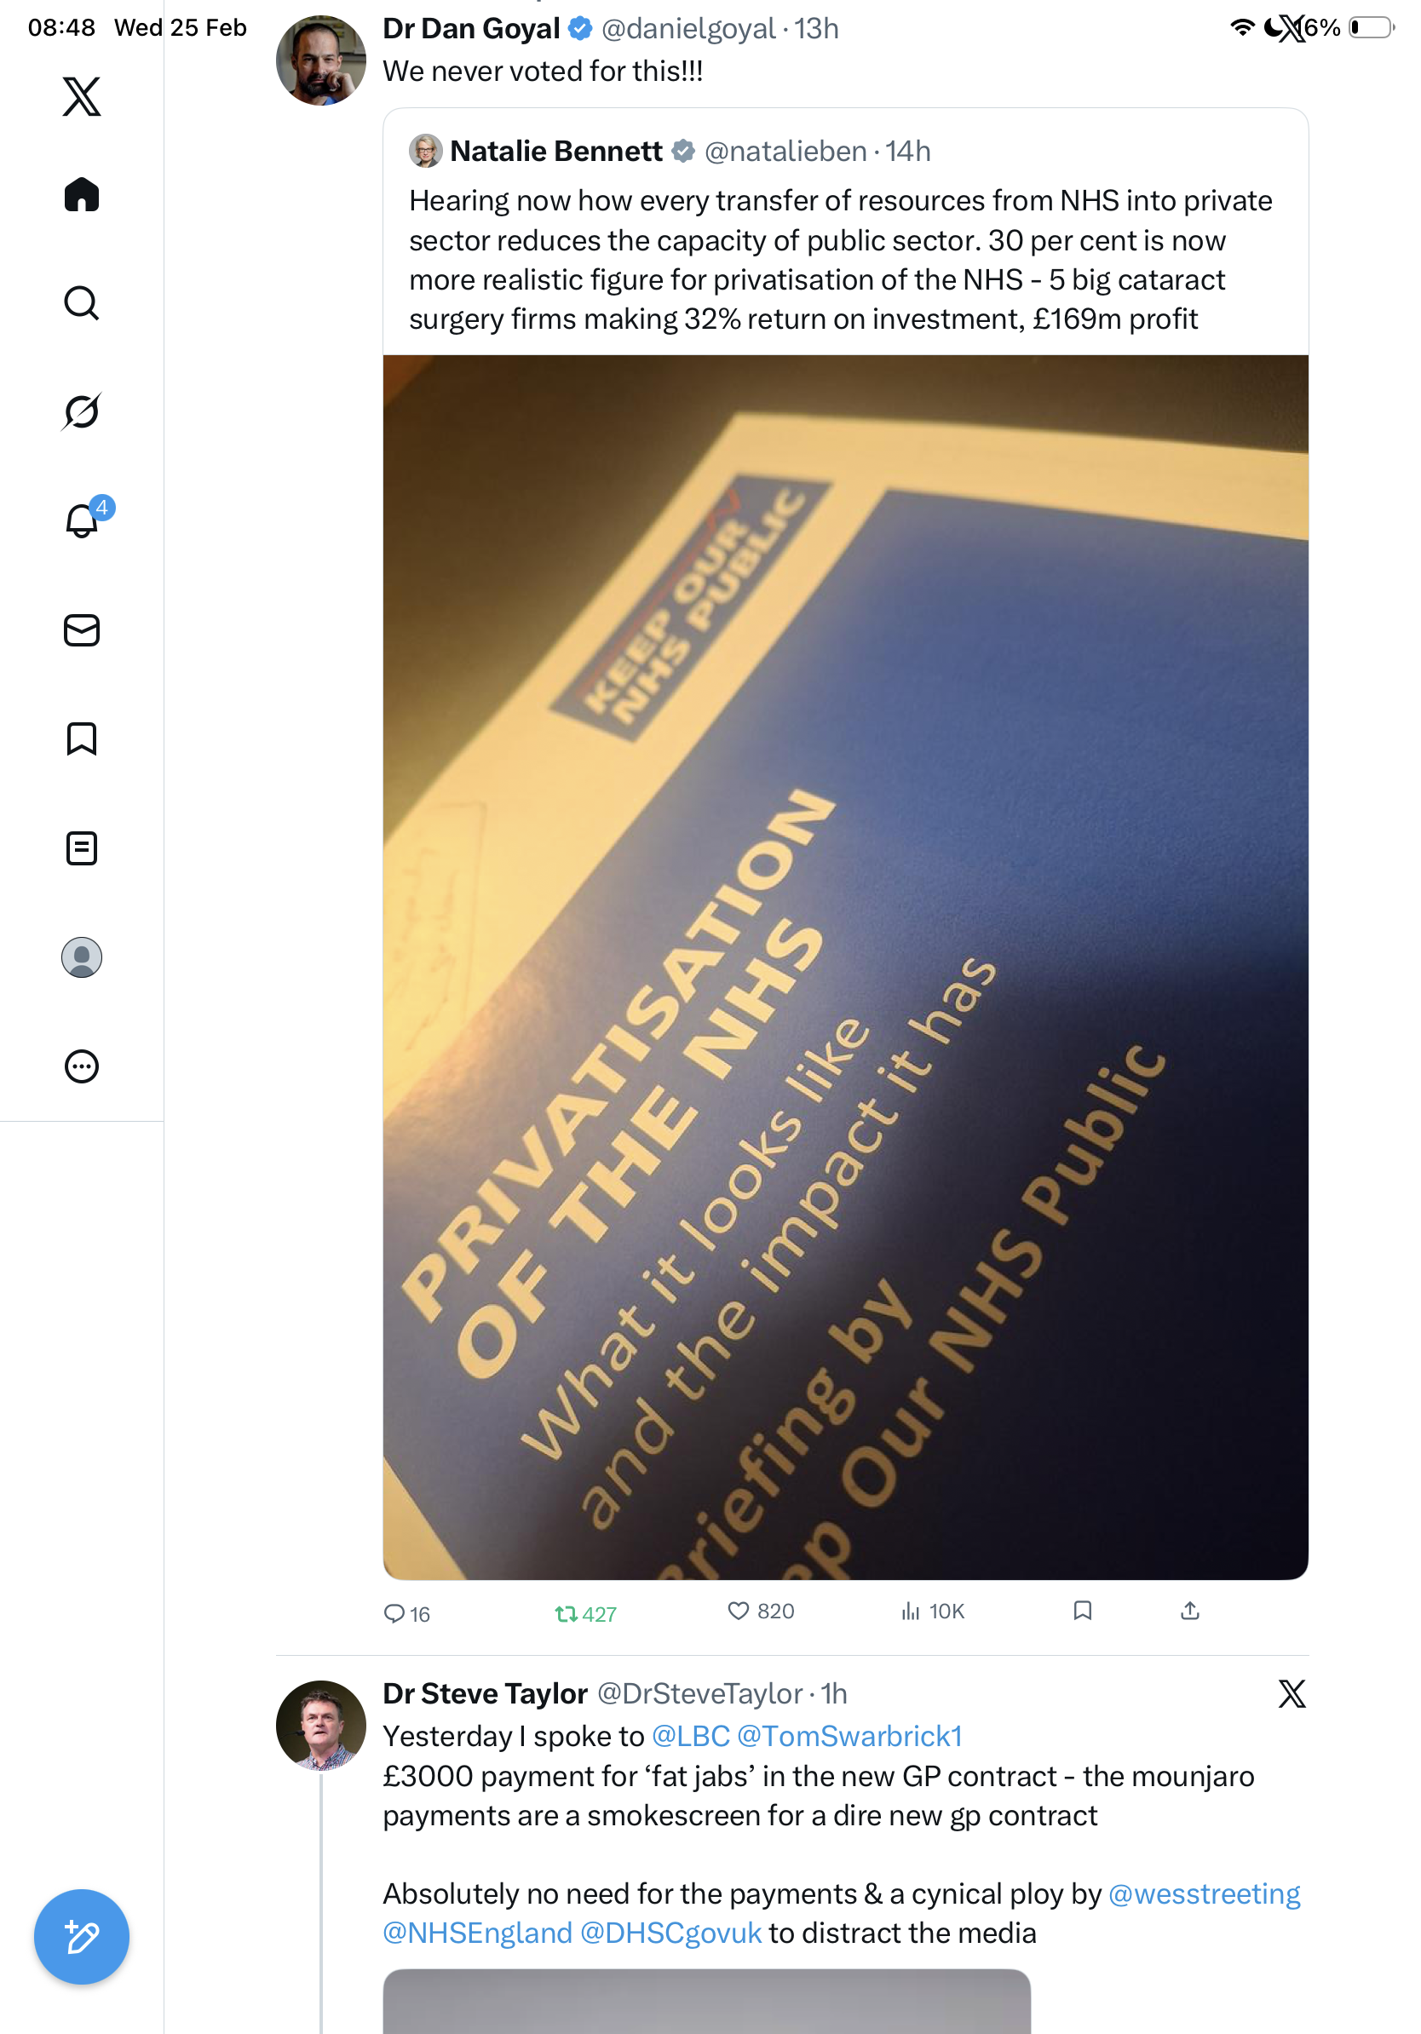Open the X logo home

pyautogui.click(x=82, y=95)
